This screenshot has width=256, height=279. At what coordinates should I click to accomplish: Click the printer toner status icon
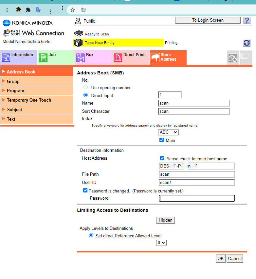[78, 43]
